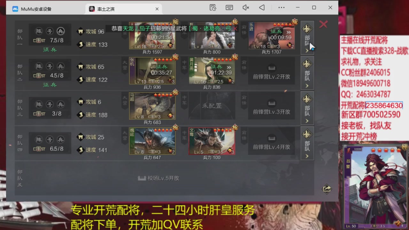409x230 pixels.
Task: Click the overlay text 微信18949600718
Action: (366, 83)
